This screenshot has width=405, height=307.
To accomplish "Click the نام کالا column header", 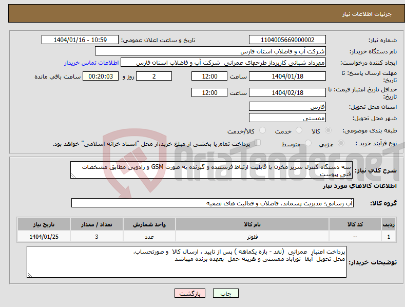I will click(252, 224).
